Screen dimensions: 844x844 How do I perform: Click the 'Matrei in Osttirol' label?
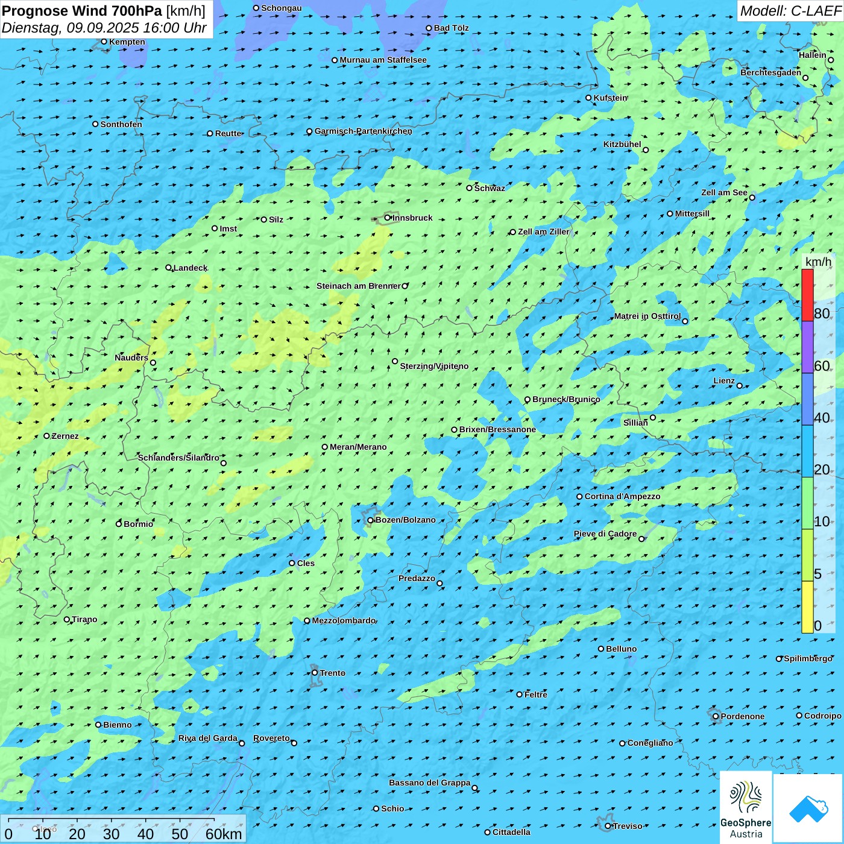[x=647, y=316]
